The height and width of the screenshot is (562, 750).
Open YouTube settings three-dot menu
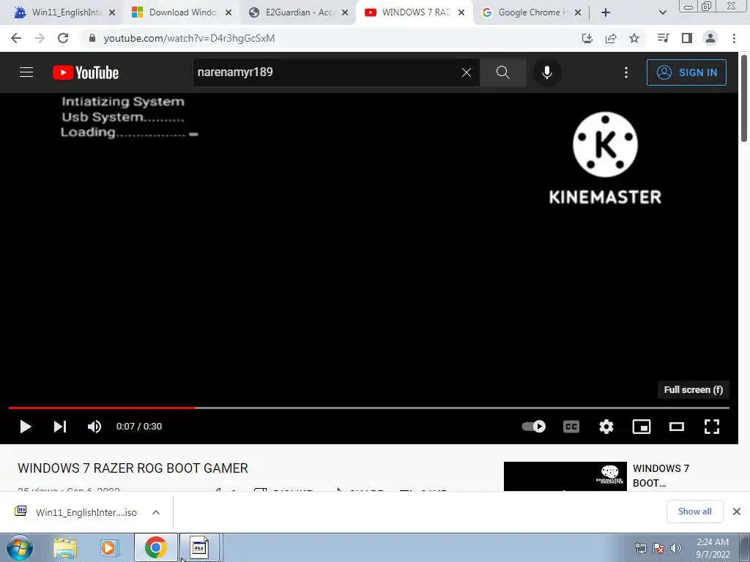coord(626,72)
